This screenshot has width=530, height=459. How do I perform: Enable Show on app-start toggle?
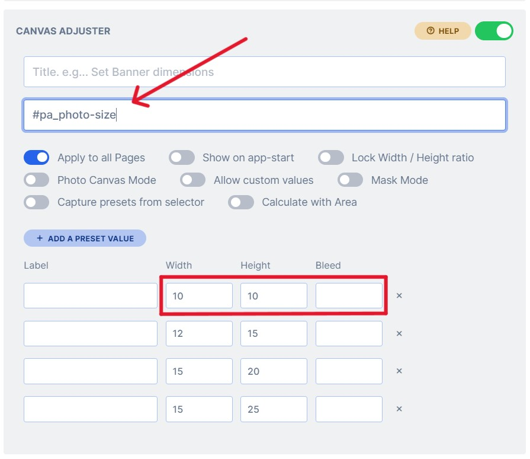pos(182,158)
